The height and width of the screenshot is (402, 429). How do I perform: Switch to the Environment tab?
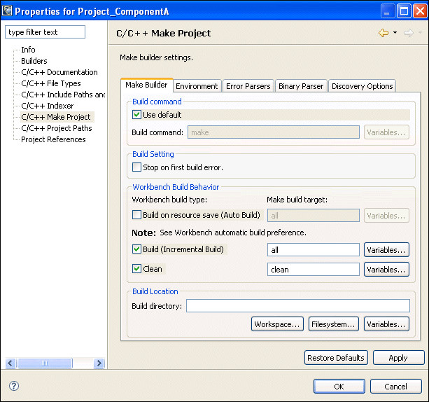click(x=197, y=86)
